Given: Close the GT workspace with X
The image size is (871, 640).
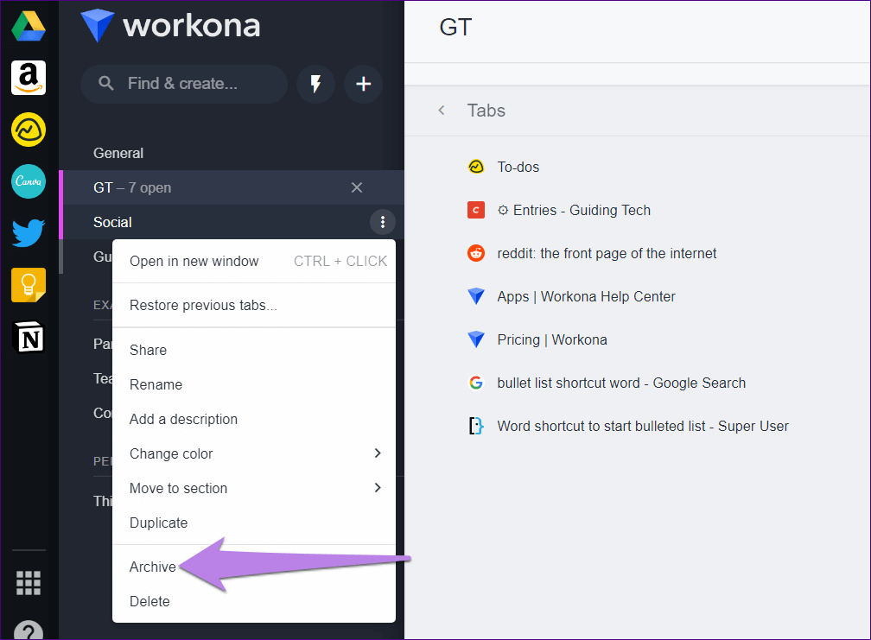Looking at the screenshot, I should 357,187.
